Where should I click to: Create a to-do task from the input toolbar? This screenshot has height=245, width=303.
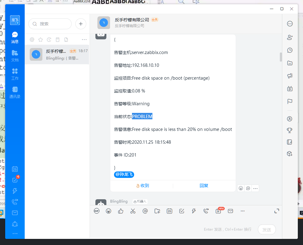point(182,211)
